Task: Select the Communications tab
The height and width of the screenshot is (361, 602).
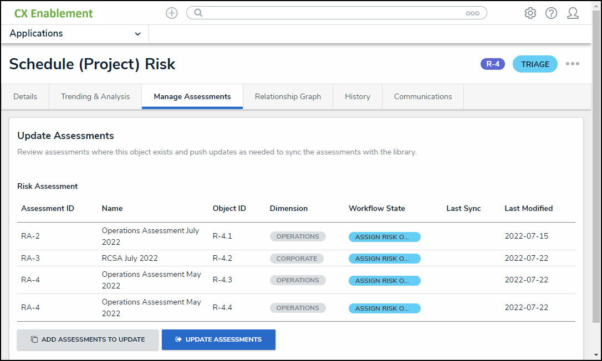Action: 423,96
